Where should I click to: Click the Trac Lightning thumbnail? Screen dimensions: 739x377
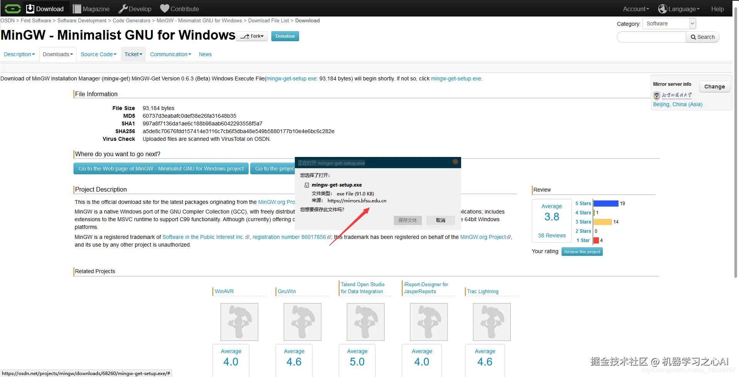(492, 322)
